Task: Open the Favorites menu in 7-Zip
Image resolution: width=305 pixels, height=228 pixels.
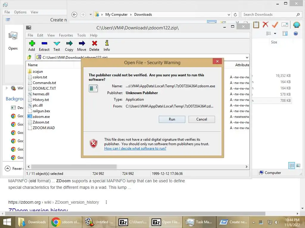Action: (x=66, y=35)
